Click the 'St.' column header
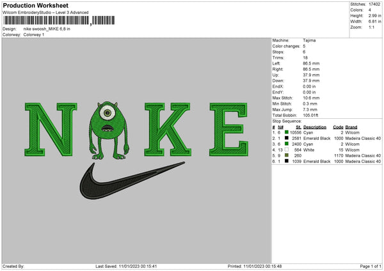384x271 pixels. click(298, 127)
